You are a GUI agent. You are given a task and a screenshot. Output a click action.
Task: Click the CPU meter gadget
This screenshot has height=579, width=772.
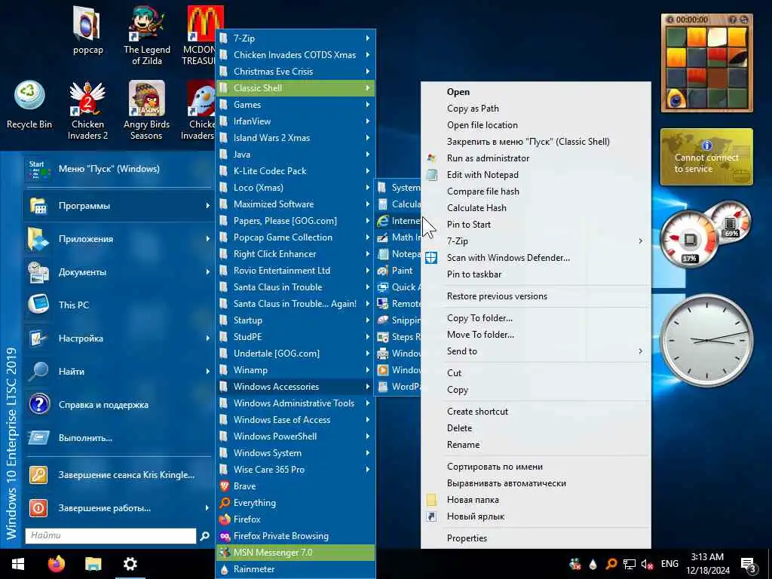689,240
